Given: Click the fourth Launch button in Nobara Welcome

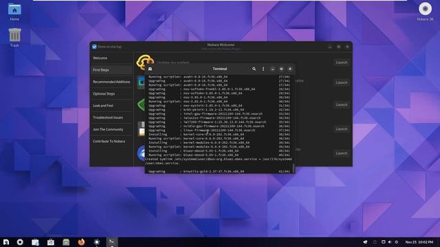Looking at the screenshot, I should 342,129.
